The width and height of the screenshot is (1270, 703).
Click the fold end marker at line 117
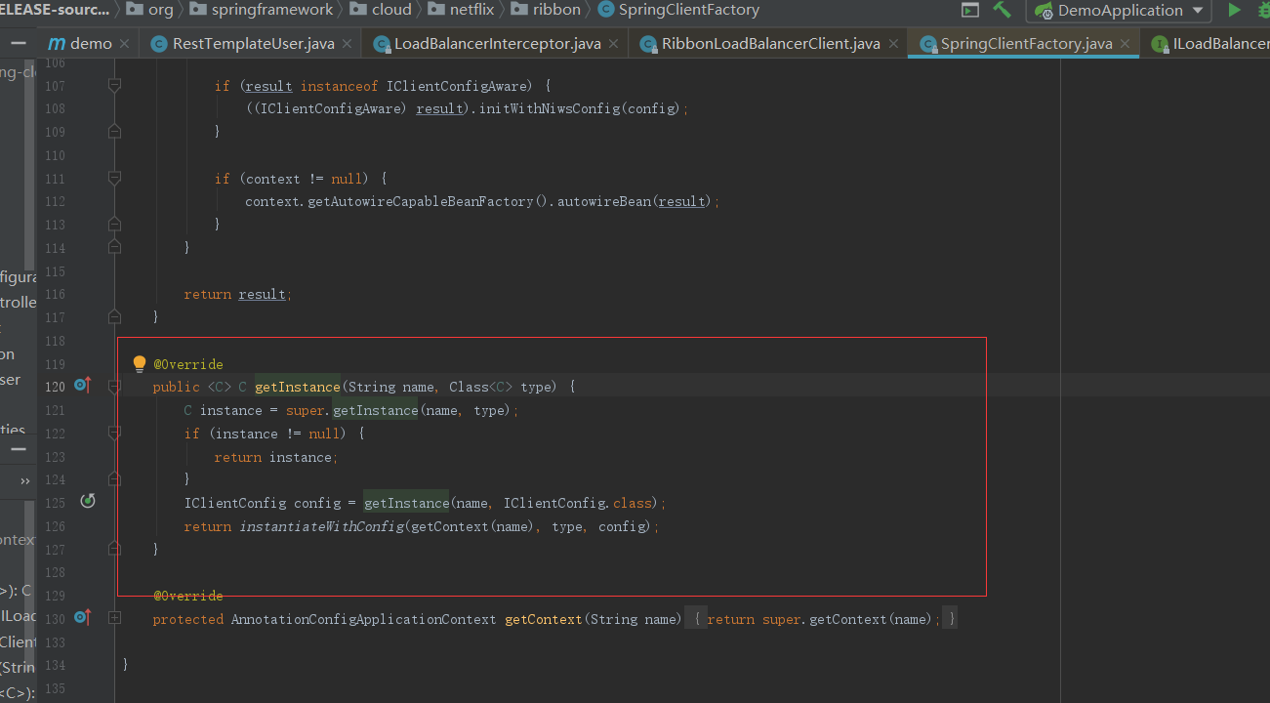tap(114, 316)
